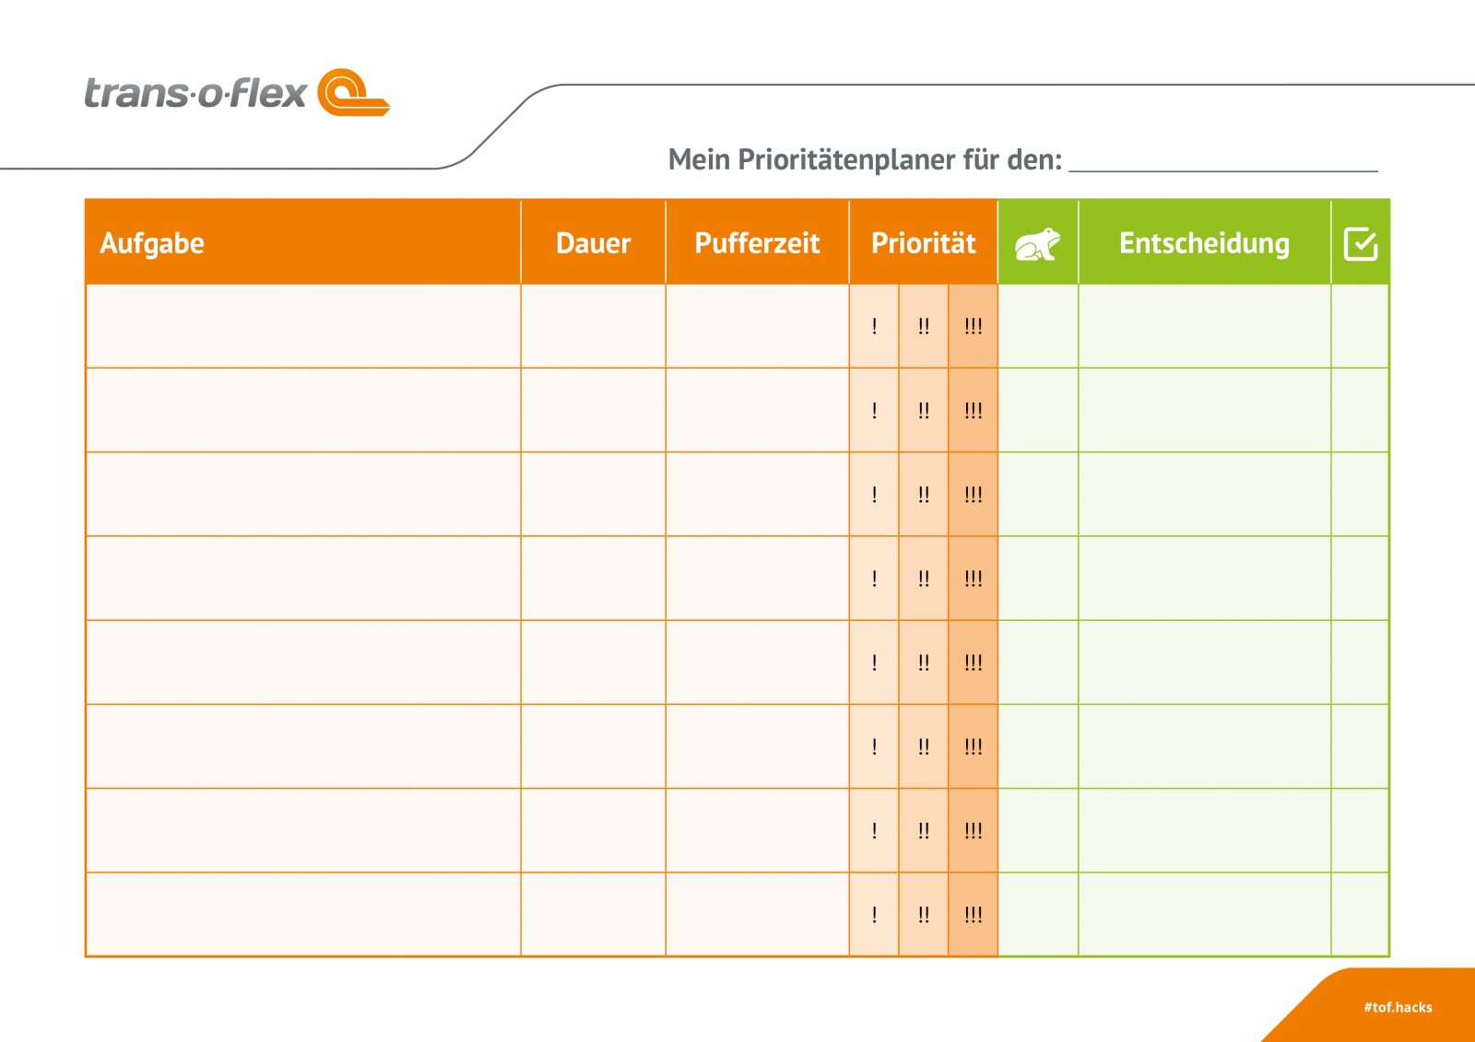The image size is (1475, 1042).
Task: Select triple exclamation priority in last row
Action: tap(973, 915)
